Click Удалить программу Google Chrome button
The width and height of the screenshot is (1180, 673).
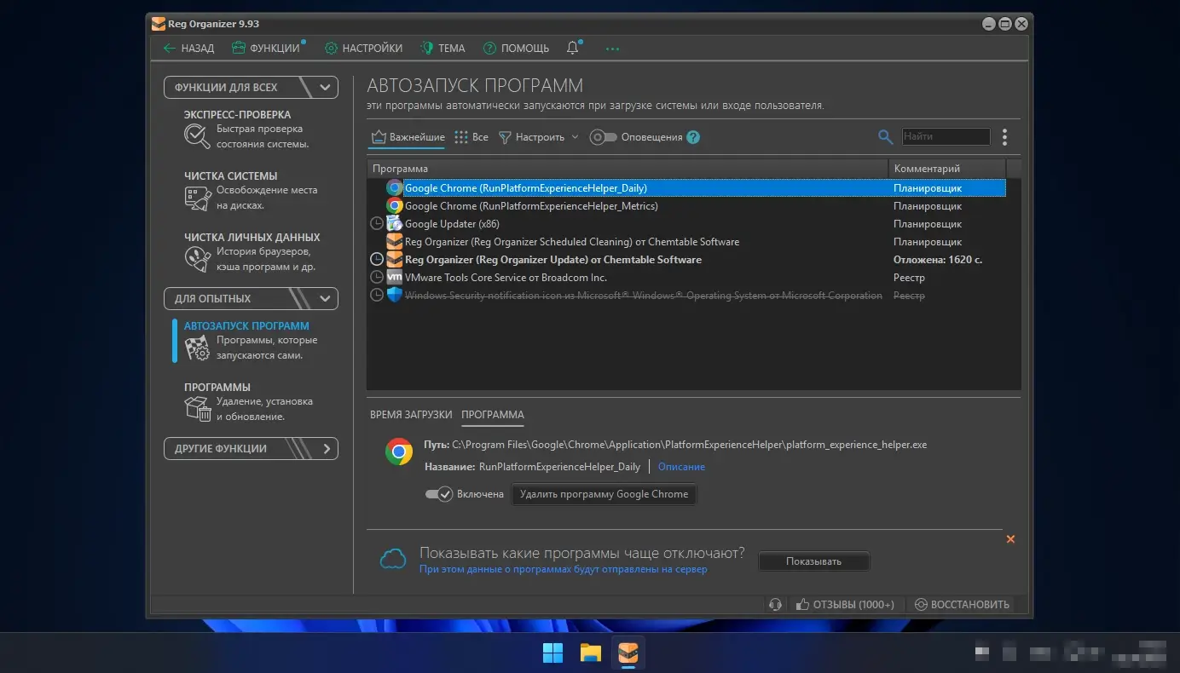pyautogui.click(x=604, y=494)
